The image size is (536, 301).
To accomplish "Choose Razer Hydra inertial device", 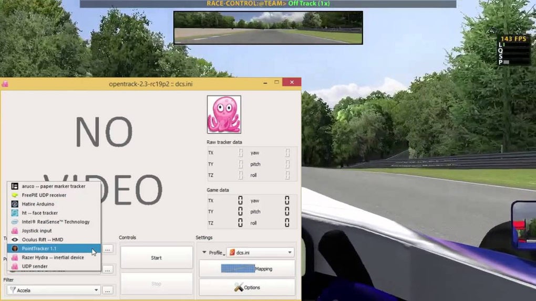I will 54,257.
